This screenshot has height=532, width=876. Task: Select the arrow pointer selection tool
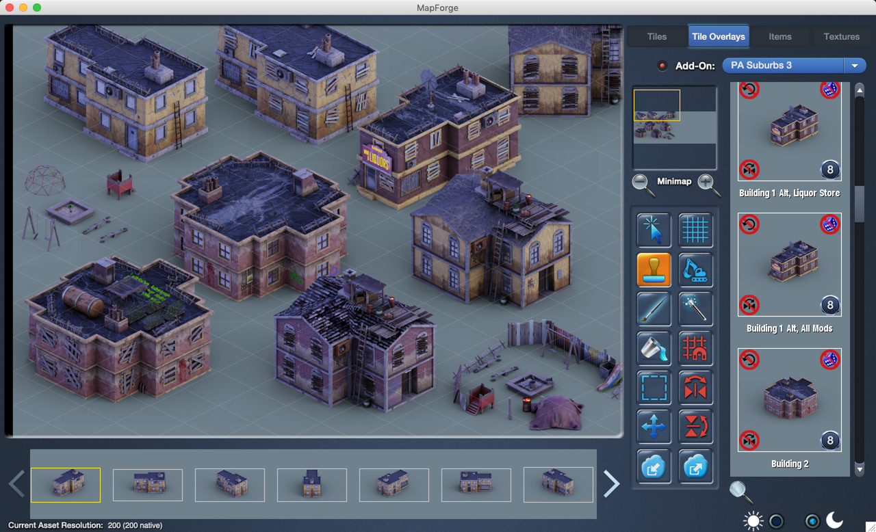(654, 230)
